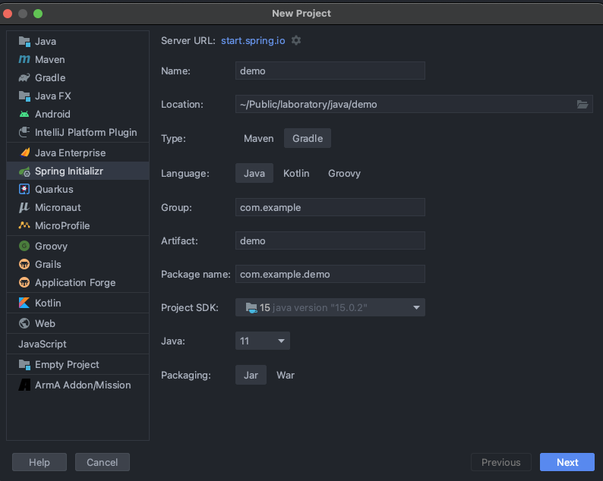Click the Empty Project folder icon
Screen dimensions: 603x481
click(24, 365)
